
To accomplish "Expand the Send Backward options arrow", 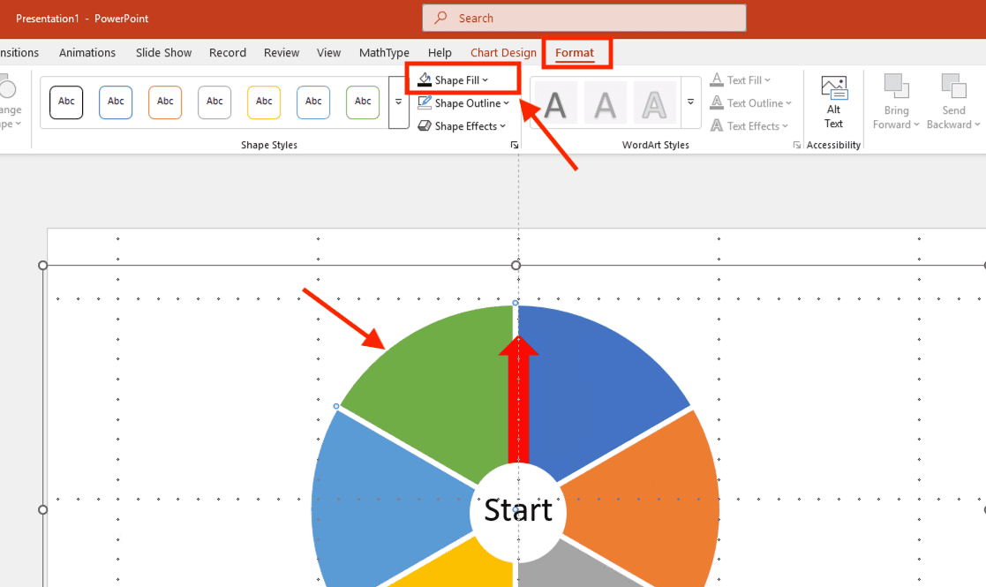I will [977, 124].
